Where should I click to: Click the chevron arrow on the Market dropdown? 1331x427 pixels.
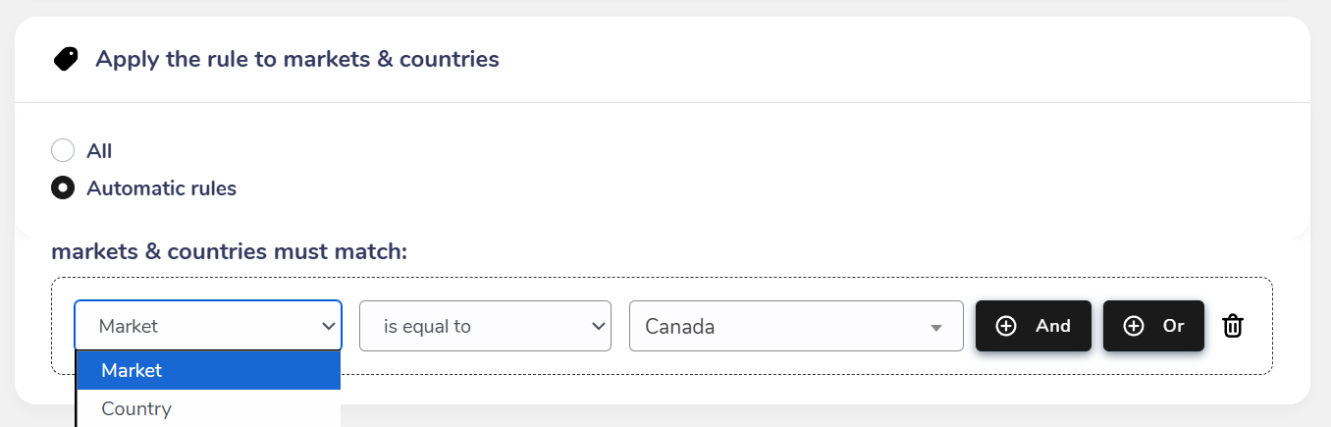coord(329,326)
